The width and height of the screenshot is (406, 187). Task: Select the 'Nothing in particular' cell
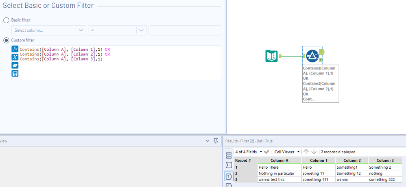[279, 173]
